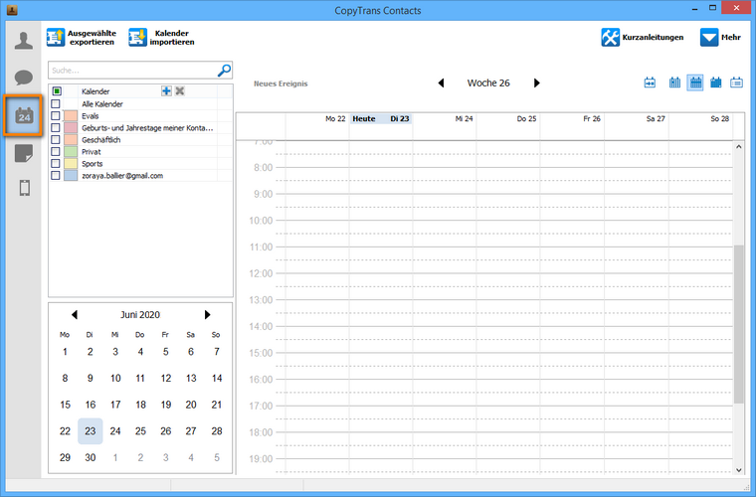Screen dimensions: 756x497
Task: Click the Privat calendar name
Action: [x=92, y=152]
